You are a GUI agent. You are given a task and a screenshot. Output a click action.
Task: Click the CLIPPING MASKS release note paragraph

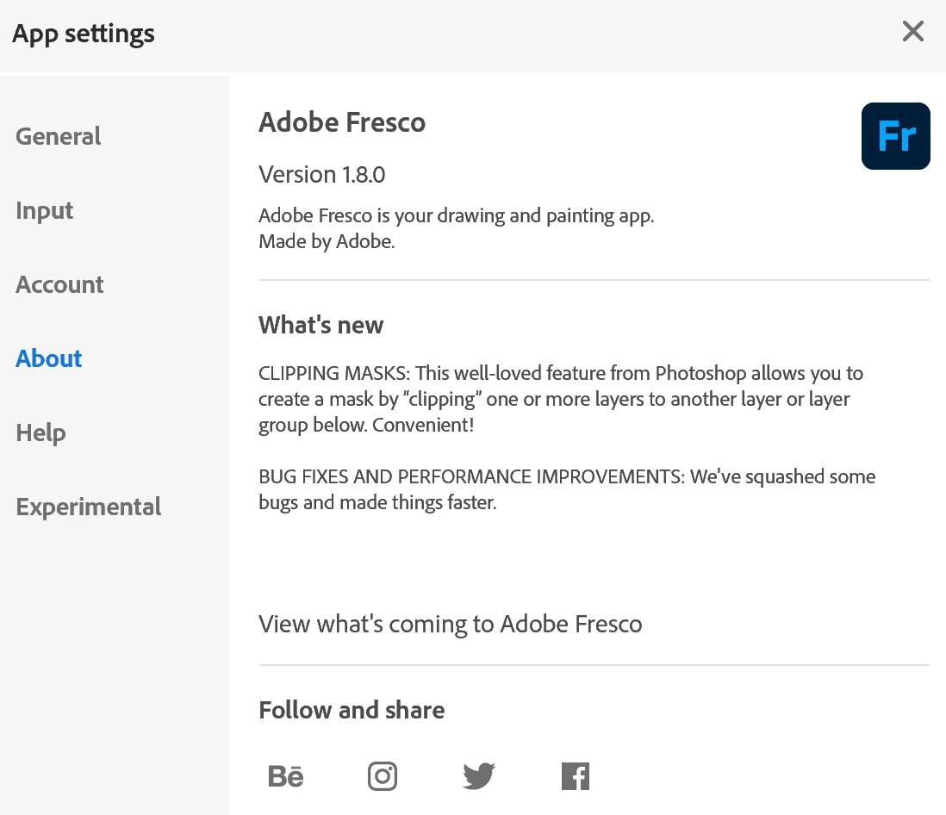[560, 399]
